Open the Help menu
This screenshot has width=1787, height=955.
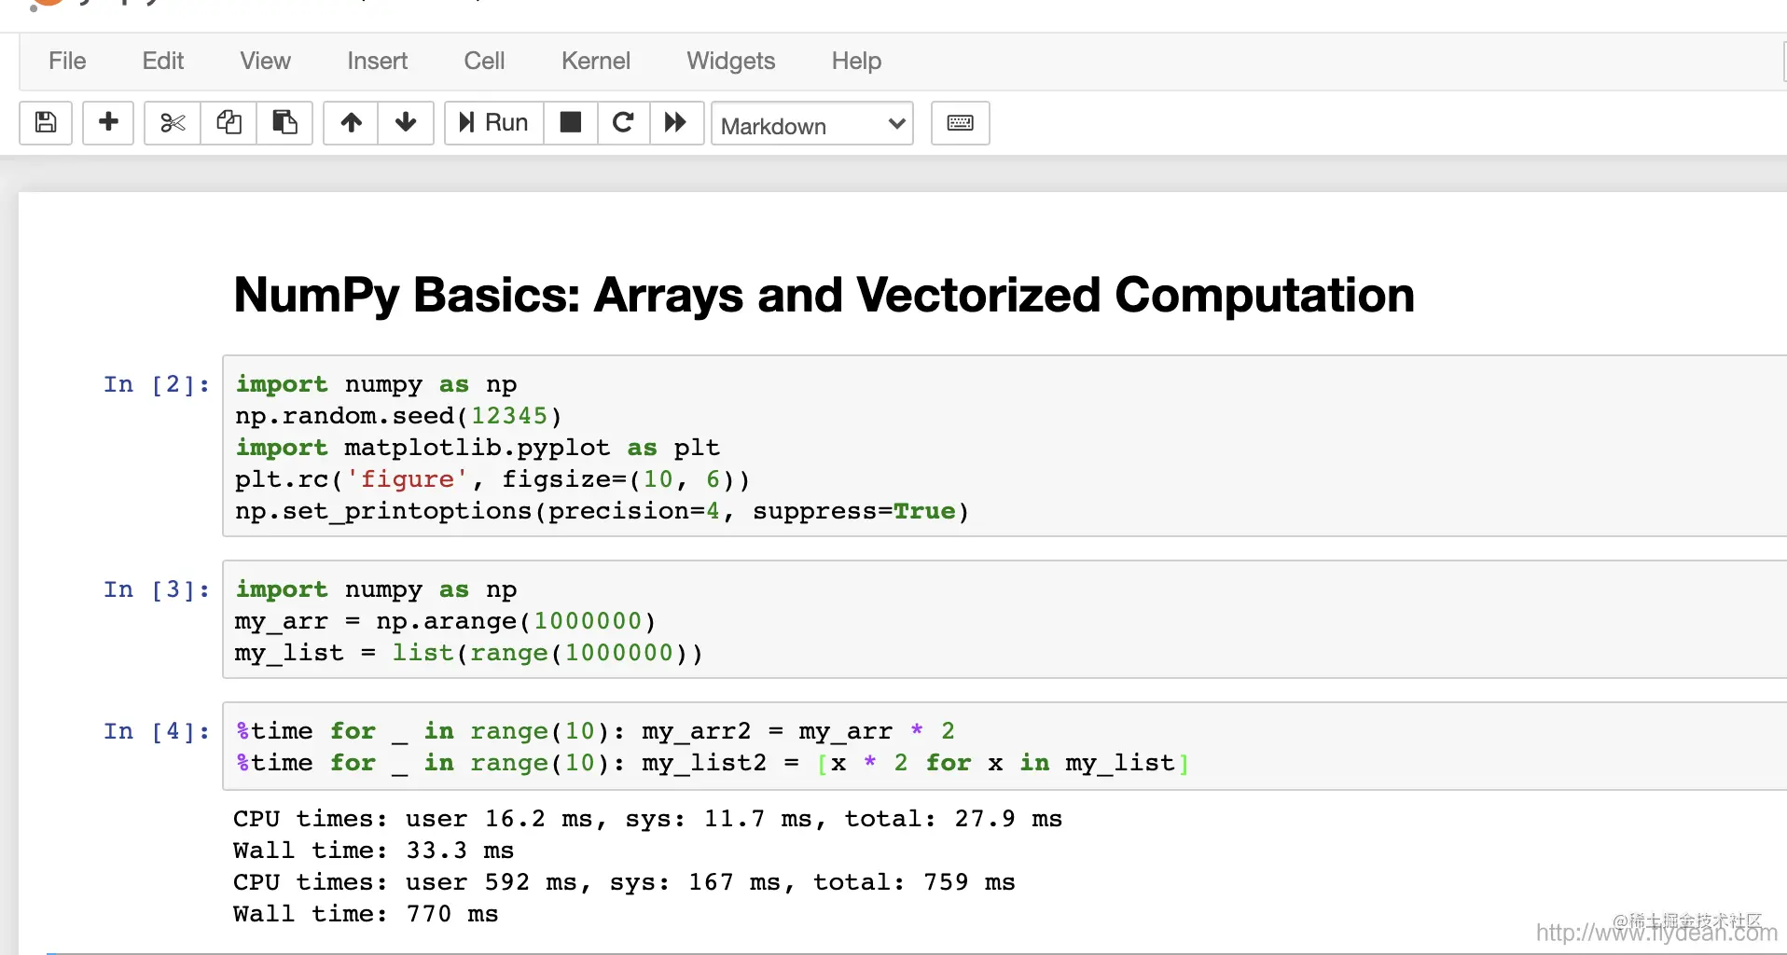[x=856, y=61]
